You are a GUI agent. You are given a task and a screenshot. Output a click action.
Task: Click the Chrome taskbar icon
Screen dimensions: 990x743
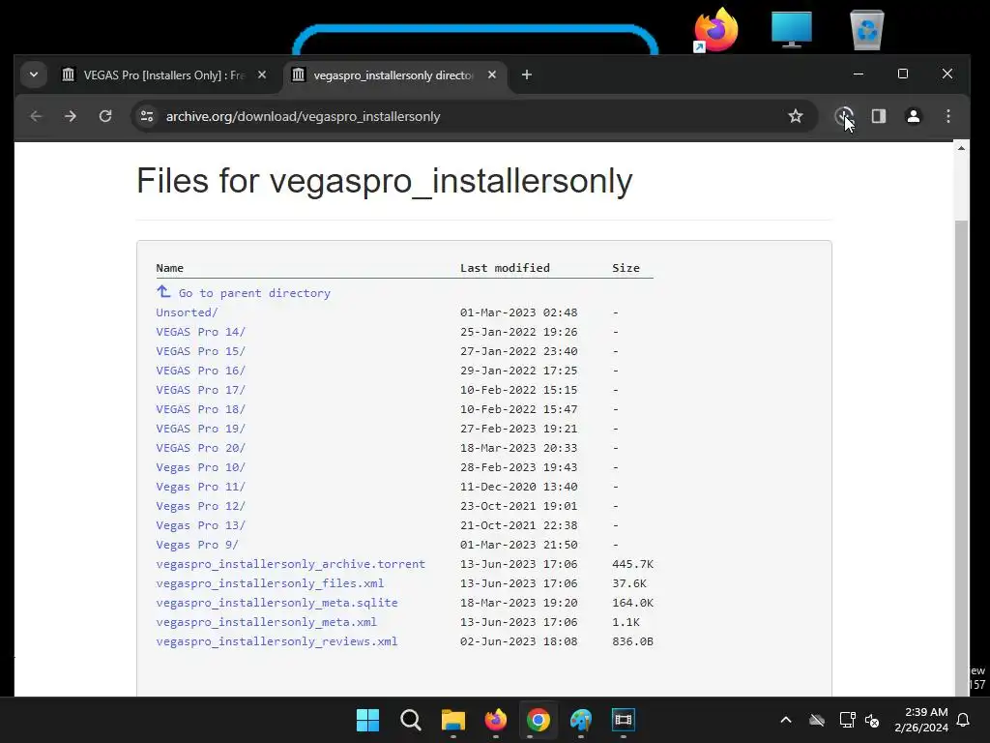coord(538,720)
